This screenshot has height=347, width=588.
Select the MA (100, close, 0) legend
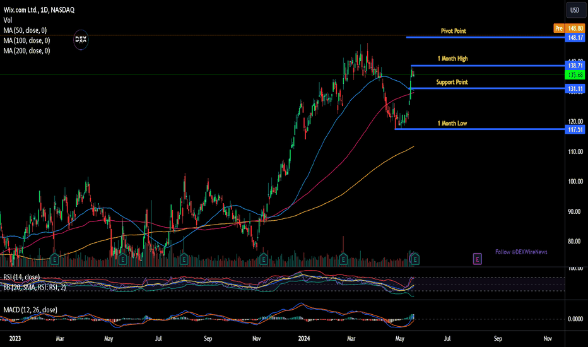tap(26, 40)
